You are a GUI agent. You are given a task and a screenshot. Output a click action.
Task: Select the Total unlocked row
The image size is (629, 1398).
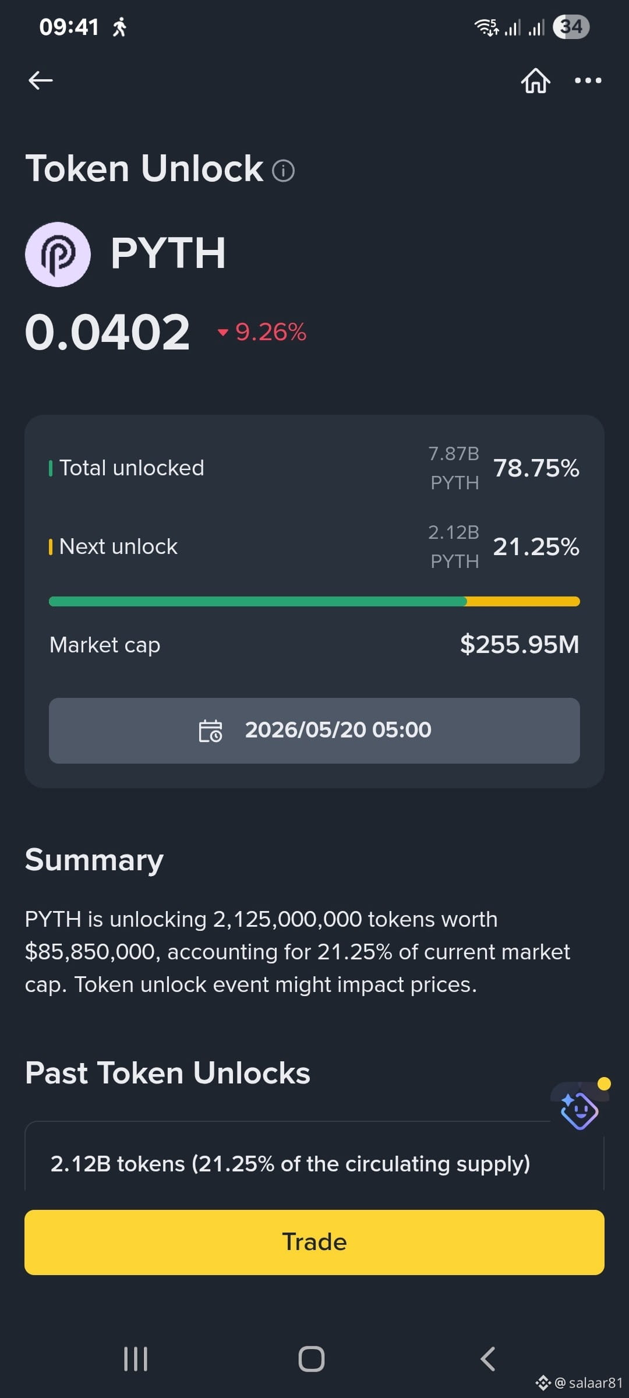[314, 468]
